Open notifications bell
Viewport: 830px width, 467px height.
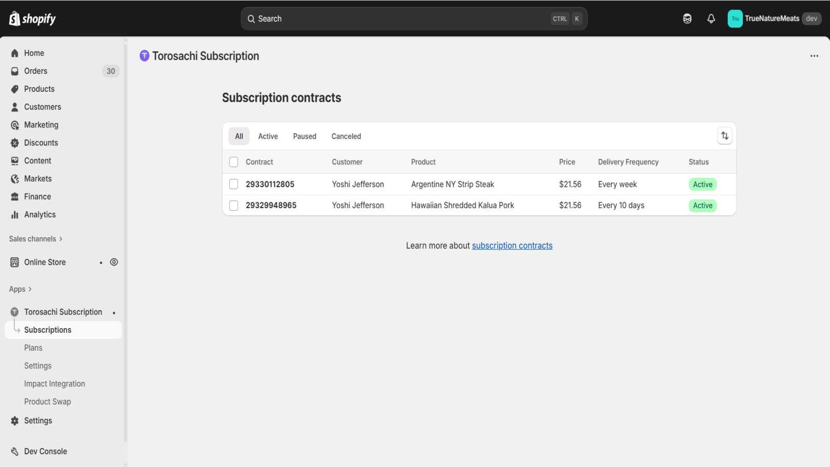point(711,19)
